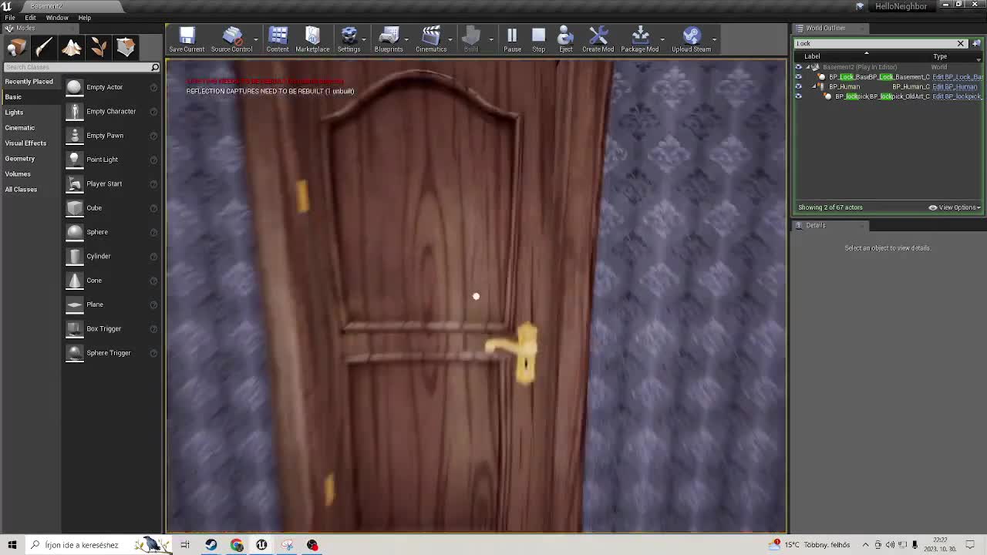Screen dimensions: 987x555
Task: Collapse the BP_Human tree node
Action: click(x=814, y=86)
